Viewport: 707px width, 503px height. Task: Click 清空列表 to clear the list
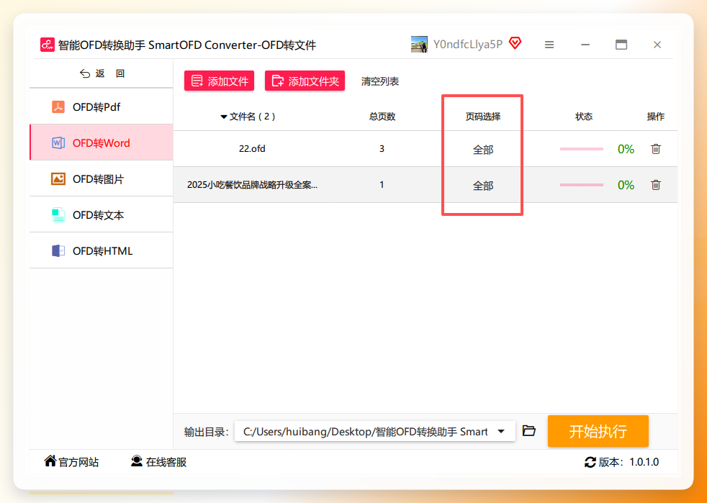point(380,81)
